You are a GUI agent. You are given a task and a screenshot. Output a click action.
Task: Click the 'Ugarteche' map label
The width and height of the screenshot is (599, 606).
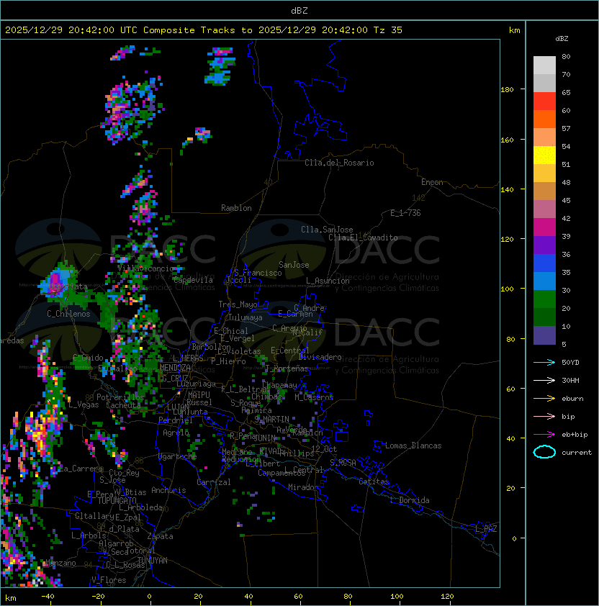pyautogui.click(x=178, y=456)
